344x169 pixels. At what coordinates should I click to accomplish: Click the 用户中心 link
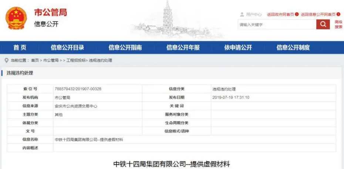[x=254, y=15]
